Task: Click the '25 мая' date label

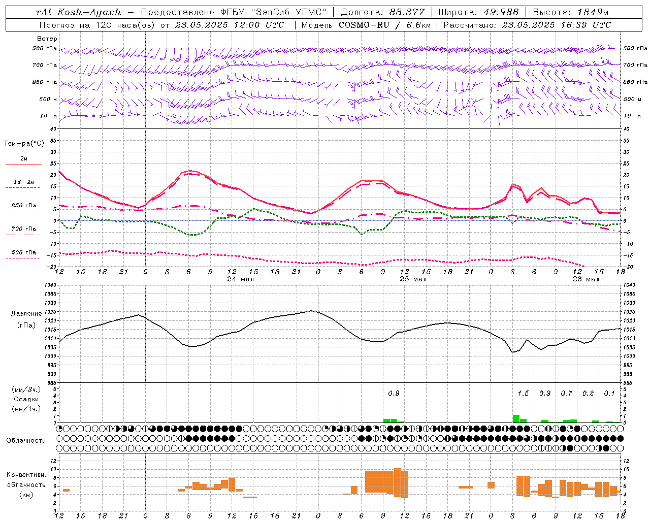Action: (x=413, y=279)
